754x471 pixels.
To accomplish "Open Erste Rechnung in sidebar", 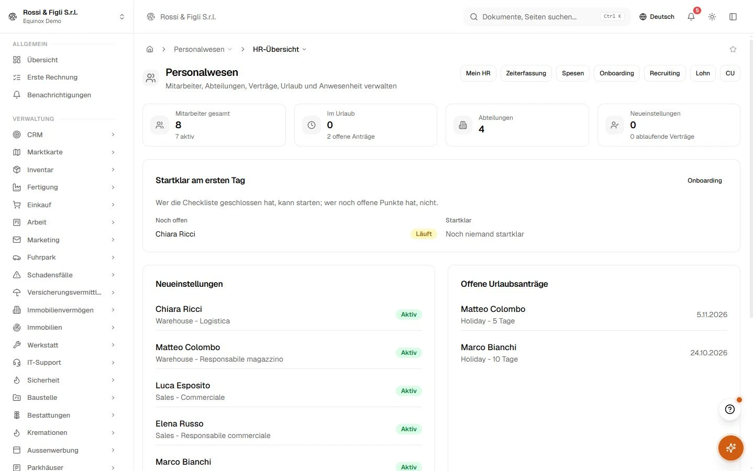I will click(64, 77).
